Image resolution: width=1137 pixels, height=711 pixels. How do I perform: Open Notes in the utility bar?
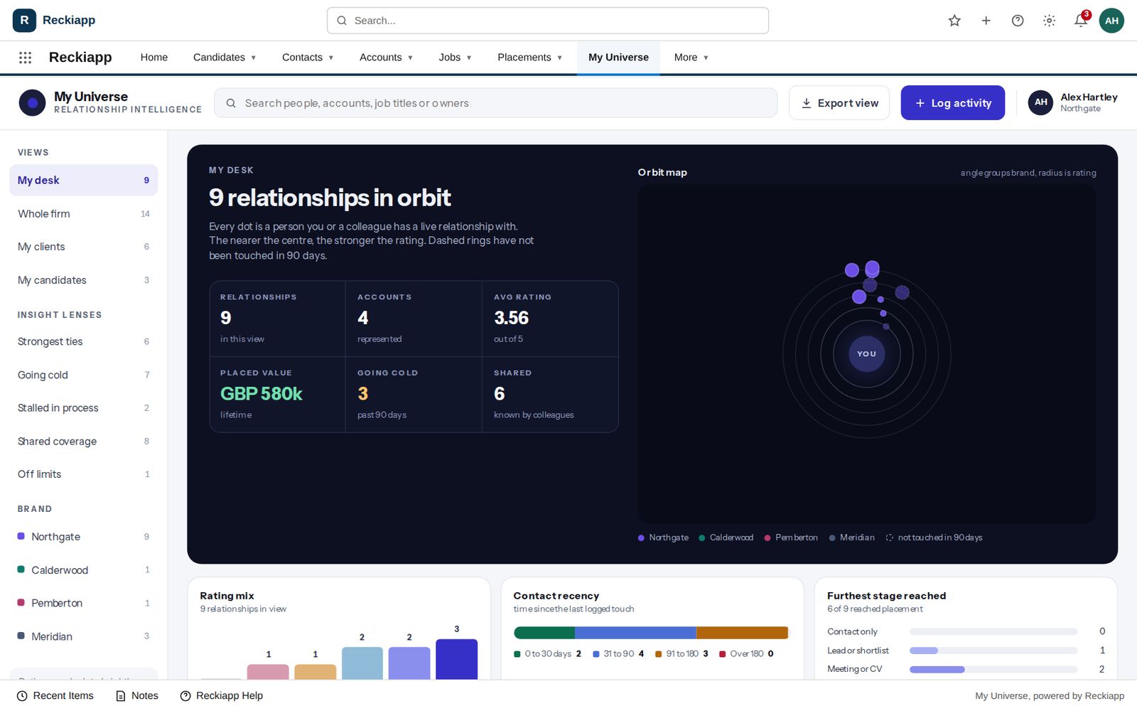137,696
